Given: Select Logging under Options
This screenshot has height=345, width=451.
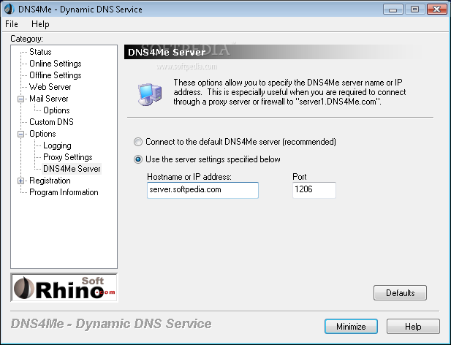Looking at the screenshot, I should point(57,145).
